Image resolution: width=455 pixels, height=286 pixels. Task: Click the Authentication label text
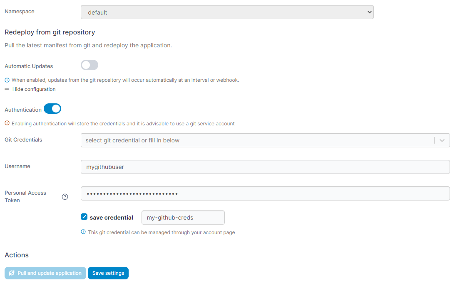[23, 110]
